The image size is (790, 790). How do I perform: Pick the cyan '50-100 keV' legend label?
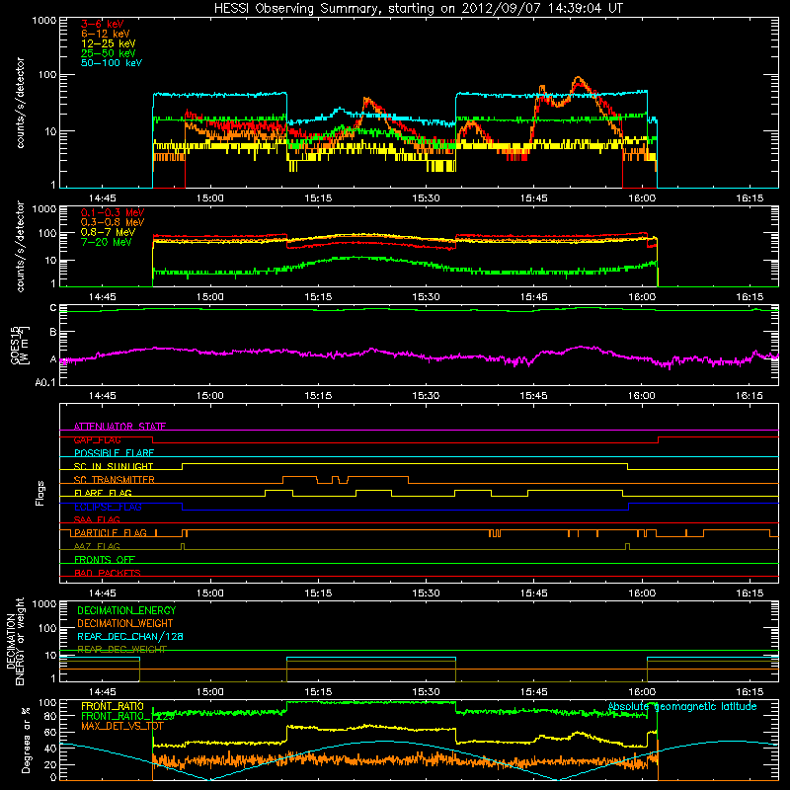click(112, 63)
